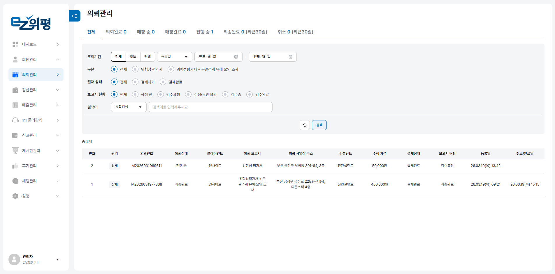Click the 설정 gear icon

[x=15, y=196]
